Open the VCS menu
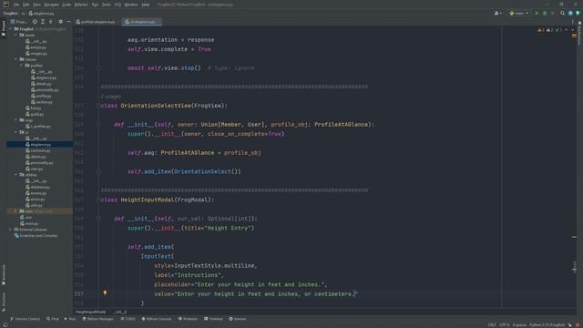This screenshot has height=328, width=583. point(118,5)
